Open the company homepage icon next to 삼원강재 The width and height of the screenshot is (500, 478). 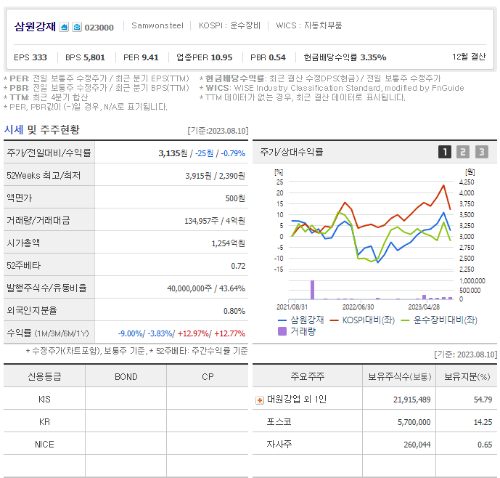pos(64,27)
